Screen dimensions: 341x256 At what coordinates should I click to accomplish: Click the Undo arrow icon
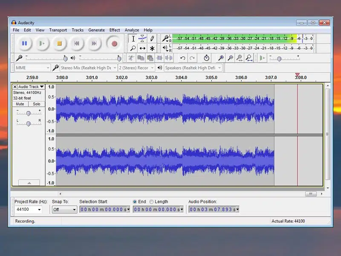(x=183, y=58)
